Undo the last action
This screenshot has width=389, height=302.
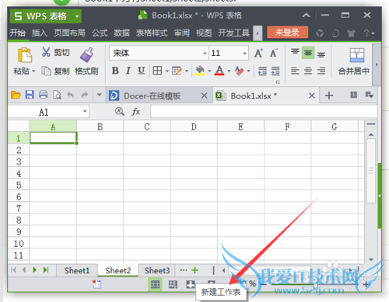click(x=70, y=95)
